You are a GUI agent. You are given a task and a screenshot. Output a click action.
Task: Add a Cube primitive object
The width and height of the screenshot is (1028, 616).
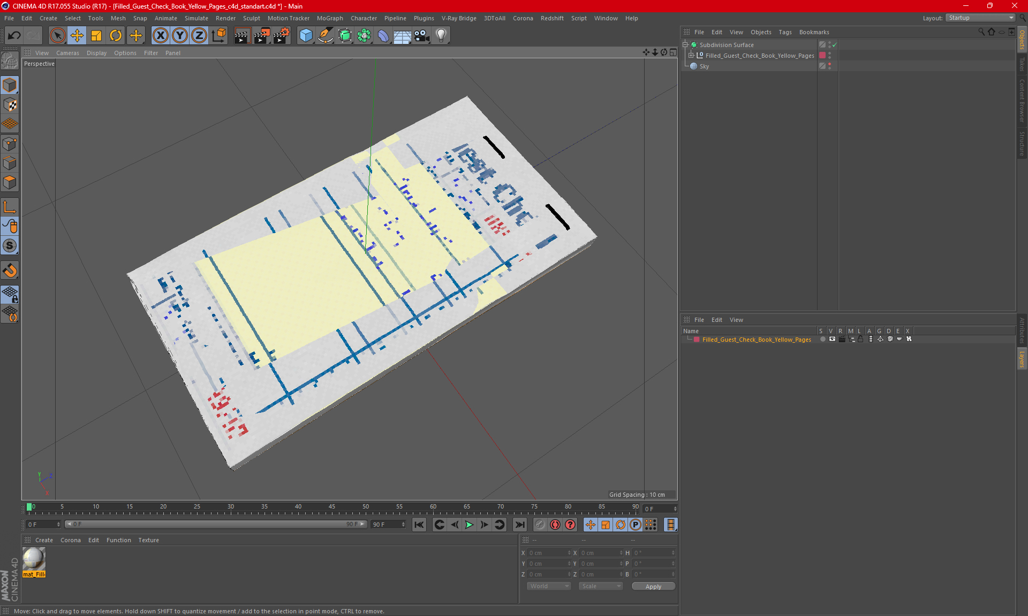(x=306, y=36)
